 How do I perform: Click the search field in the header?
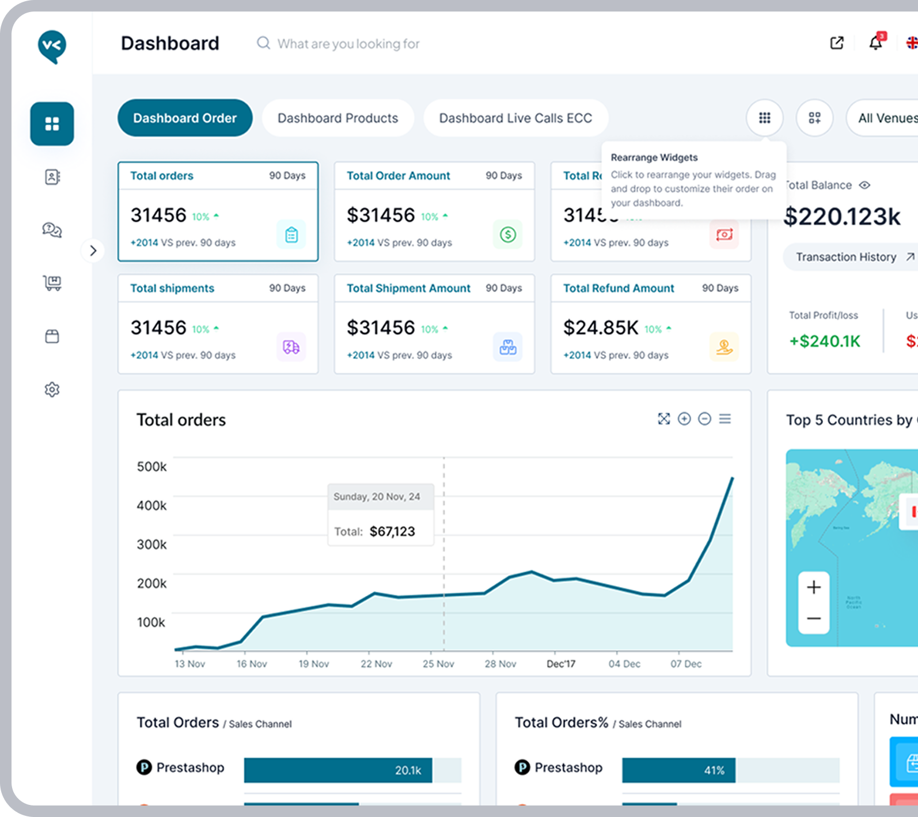pos(348,44)
